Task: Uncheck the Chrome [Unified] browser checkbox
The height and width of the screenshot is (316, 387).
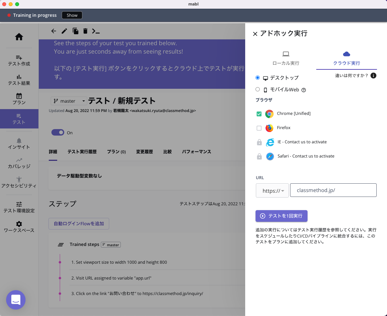Action: [259, 114]
